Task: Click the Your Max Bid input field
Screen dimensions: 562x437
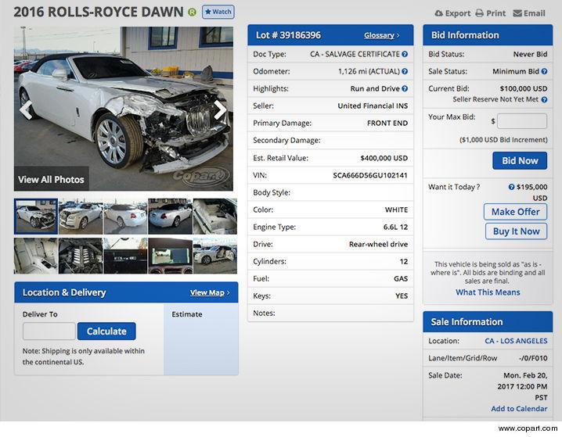Action: coord(522,121)
